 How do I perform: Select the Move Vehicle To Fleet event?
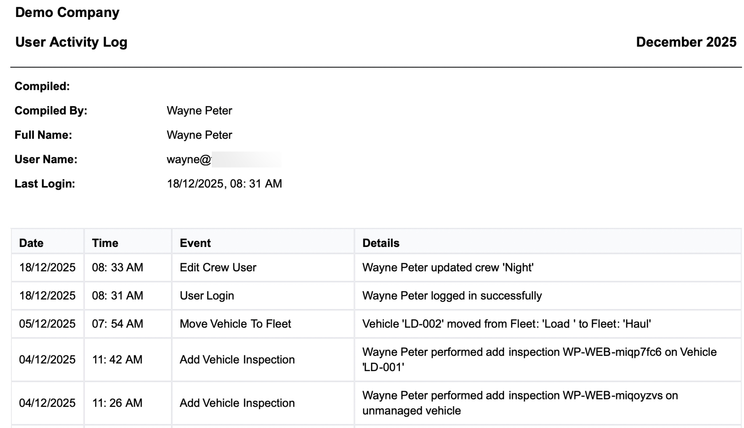[x=235, y=324]
